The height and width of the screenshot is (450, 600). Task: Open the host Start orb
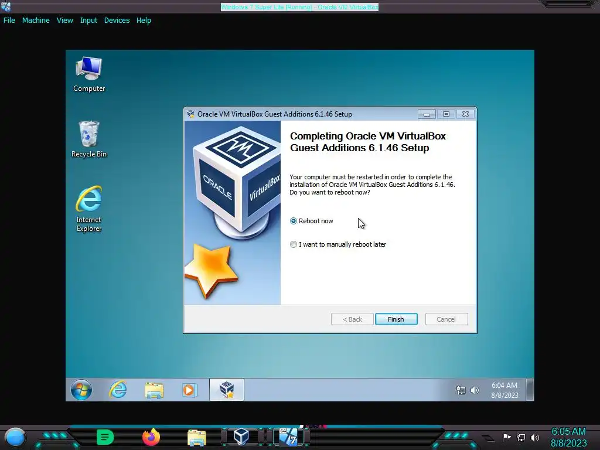click(x=15, y=437)
